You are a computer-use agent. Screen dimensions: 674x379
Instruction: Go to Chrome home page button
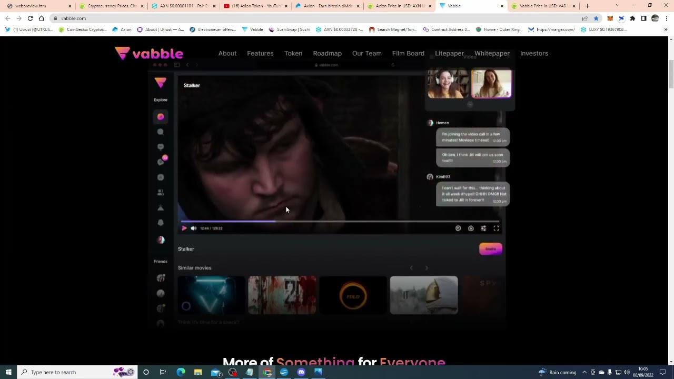tap(42, 18)
